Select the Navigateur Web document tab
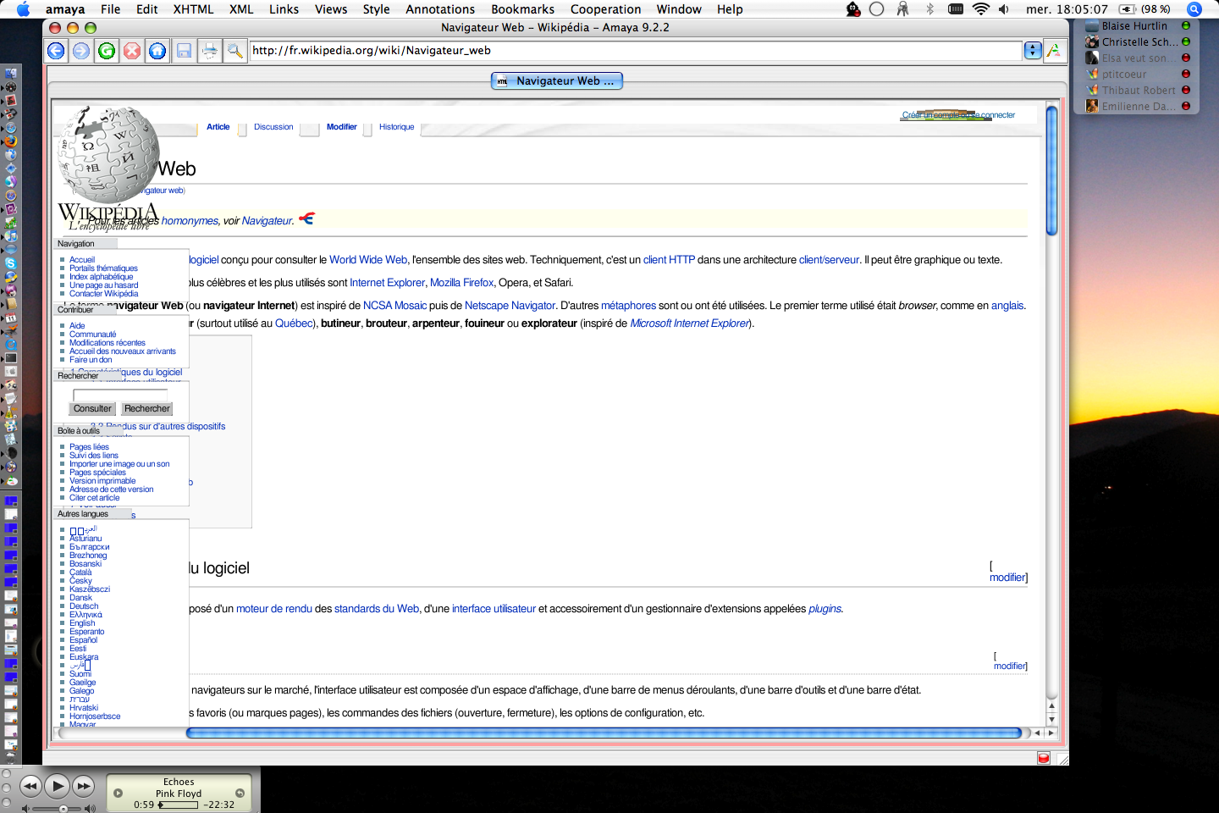The image size is (1219, 813). click(557, 81)
